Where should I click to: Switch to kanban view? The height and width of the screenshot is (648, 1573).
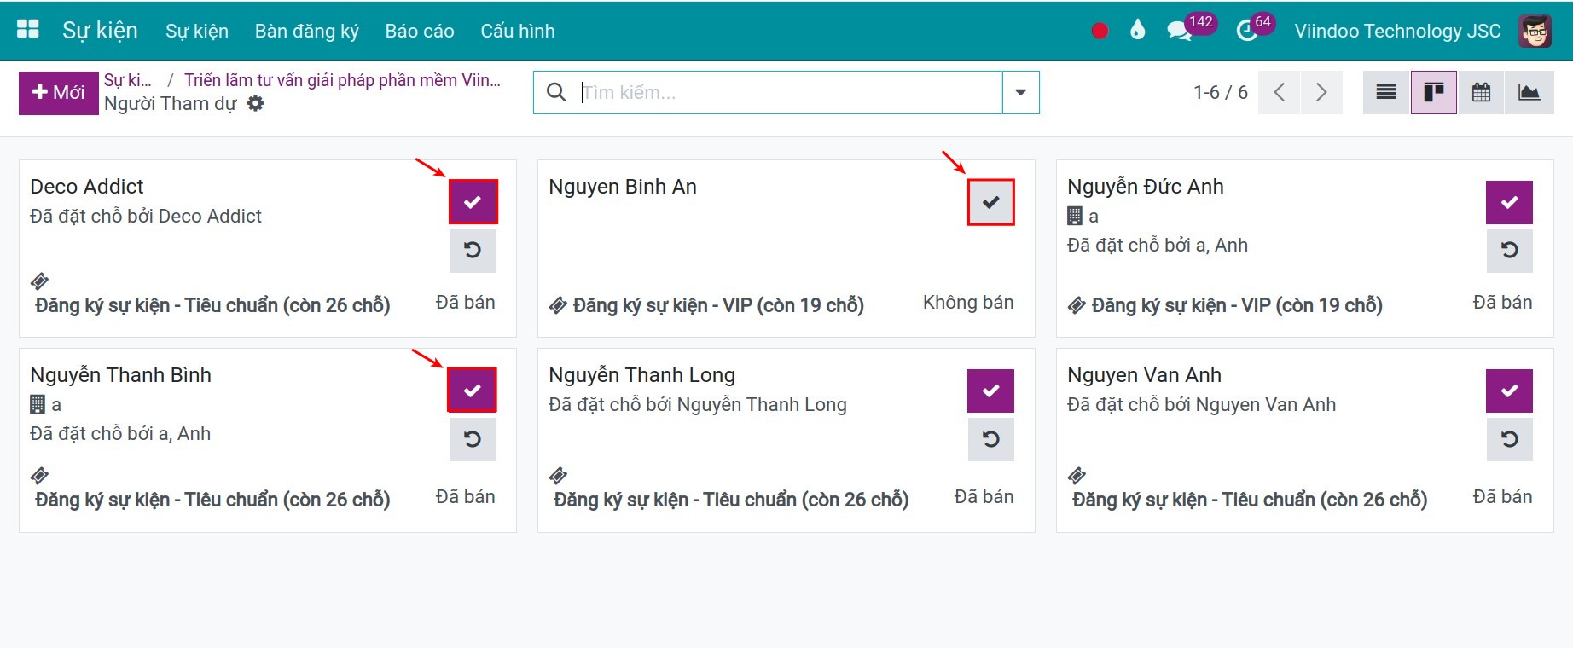point(1434,92)
